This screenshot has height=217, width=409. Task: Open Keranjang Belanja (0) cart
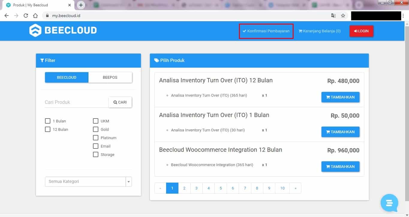click(320, 31)
